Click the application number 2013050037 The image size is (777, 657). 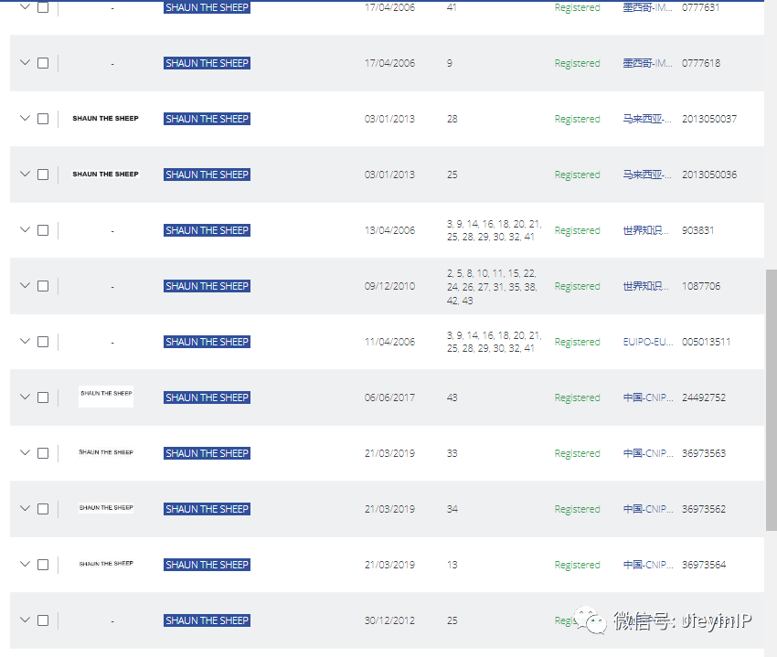709,119
